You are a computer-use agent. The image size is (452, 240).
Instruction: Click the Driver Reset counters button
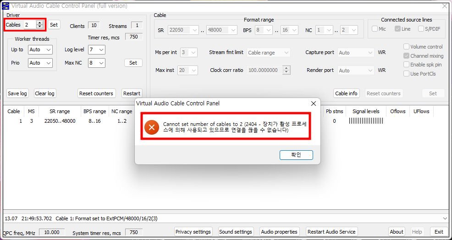click(96, 93)
